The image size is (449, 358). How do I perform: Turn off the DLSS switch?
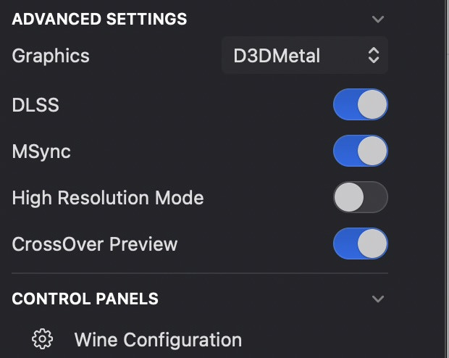360,105
